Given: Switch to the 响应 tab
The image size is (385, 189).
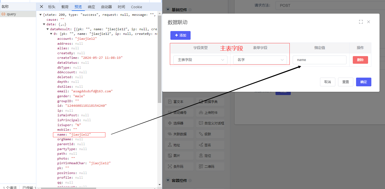Looking at the screenshot, I should (x=91, y=7).
